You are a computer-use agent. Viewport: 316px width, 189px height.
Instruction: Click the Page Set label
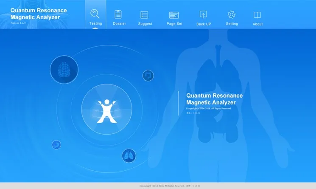(174, 24)
